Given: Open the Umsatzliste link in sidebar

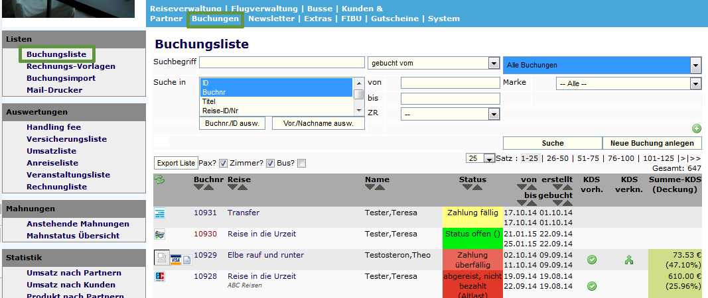Looking at the screenshot, I should [52, 151].
